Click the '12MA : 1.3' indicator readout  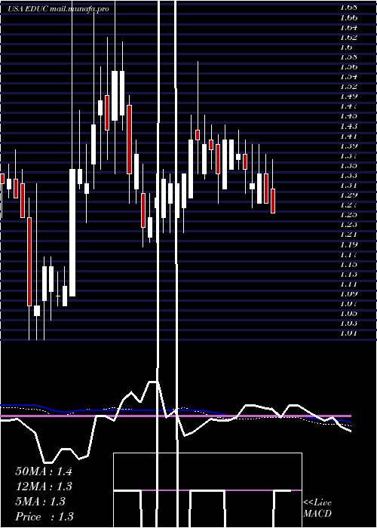tap(44, 487)
